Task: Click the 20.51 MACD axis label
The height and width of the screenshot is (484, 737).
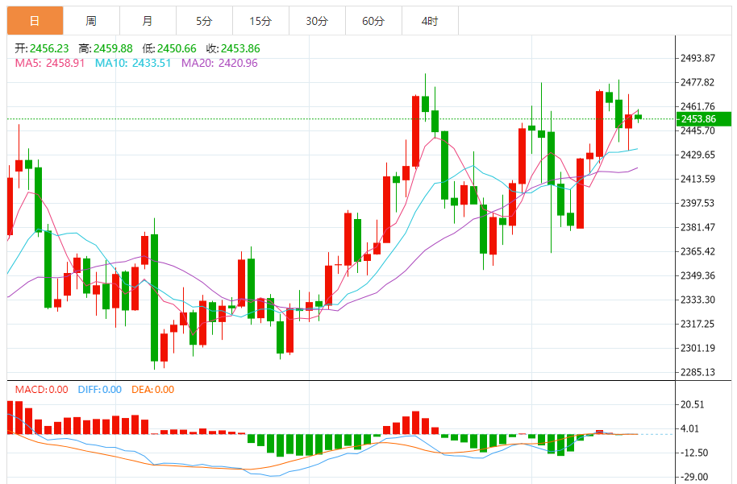Action: tap(693, 404)
